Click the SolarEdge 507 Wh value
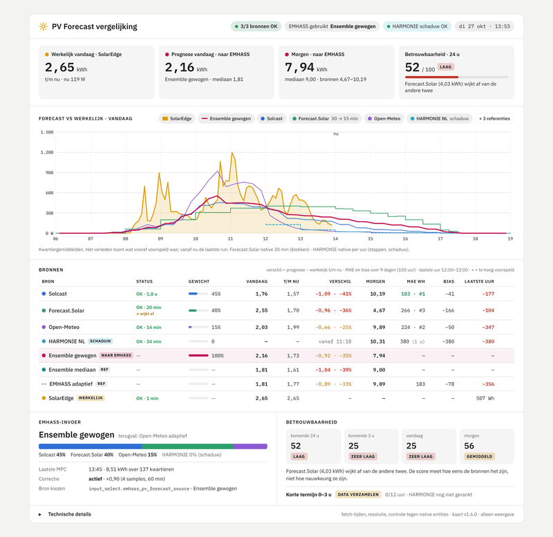Viewport: 553px width, 537px height. (x=485, y=398)
